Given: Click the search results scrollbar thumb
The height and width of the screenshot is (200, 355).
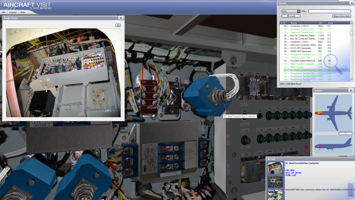Looking at the screenshot, I should tap(352, 33).
